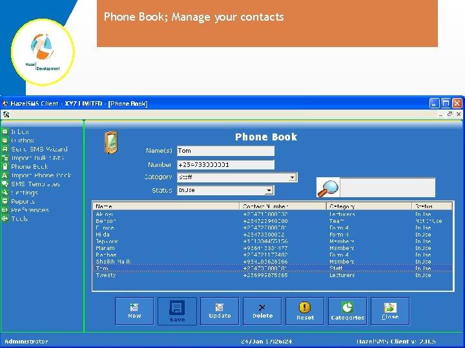Click the Name(s) input field containing Tom
This screenshot has height=348, width=465.
225,151
